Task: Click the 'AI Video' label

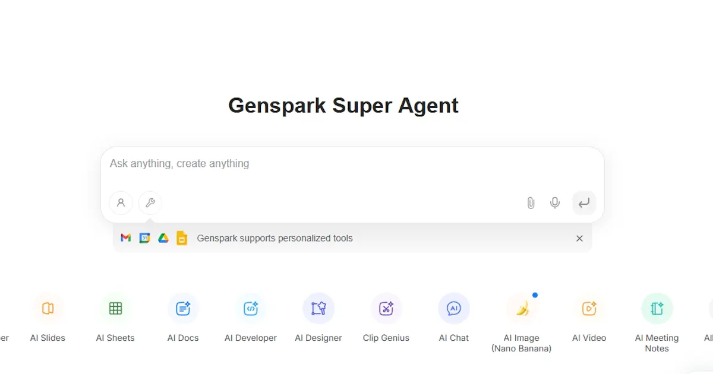Action: (x=589, y=338)
